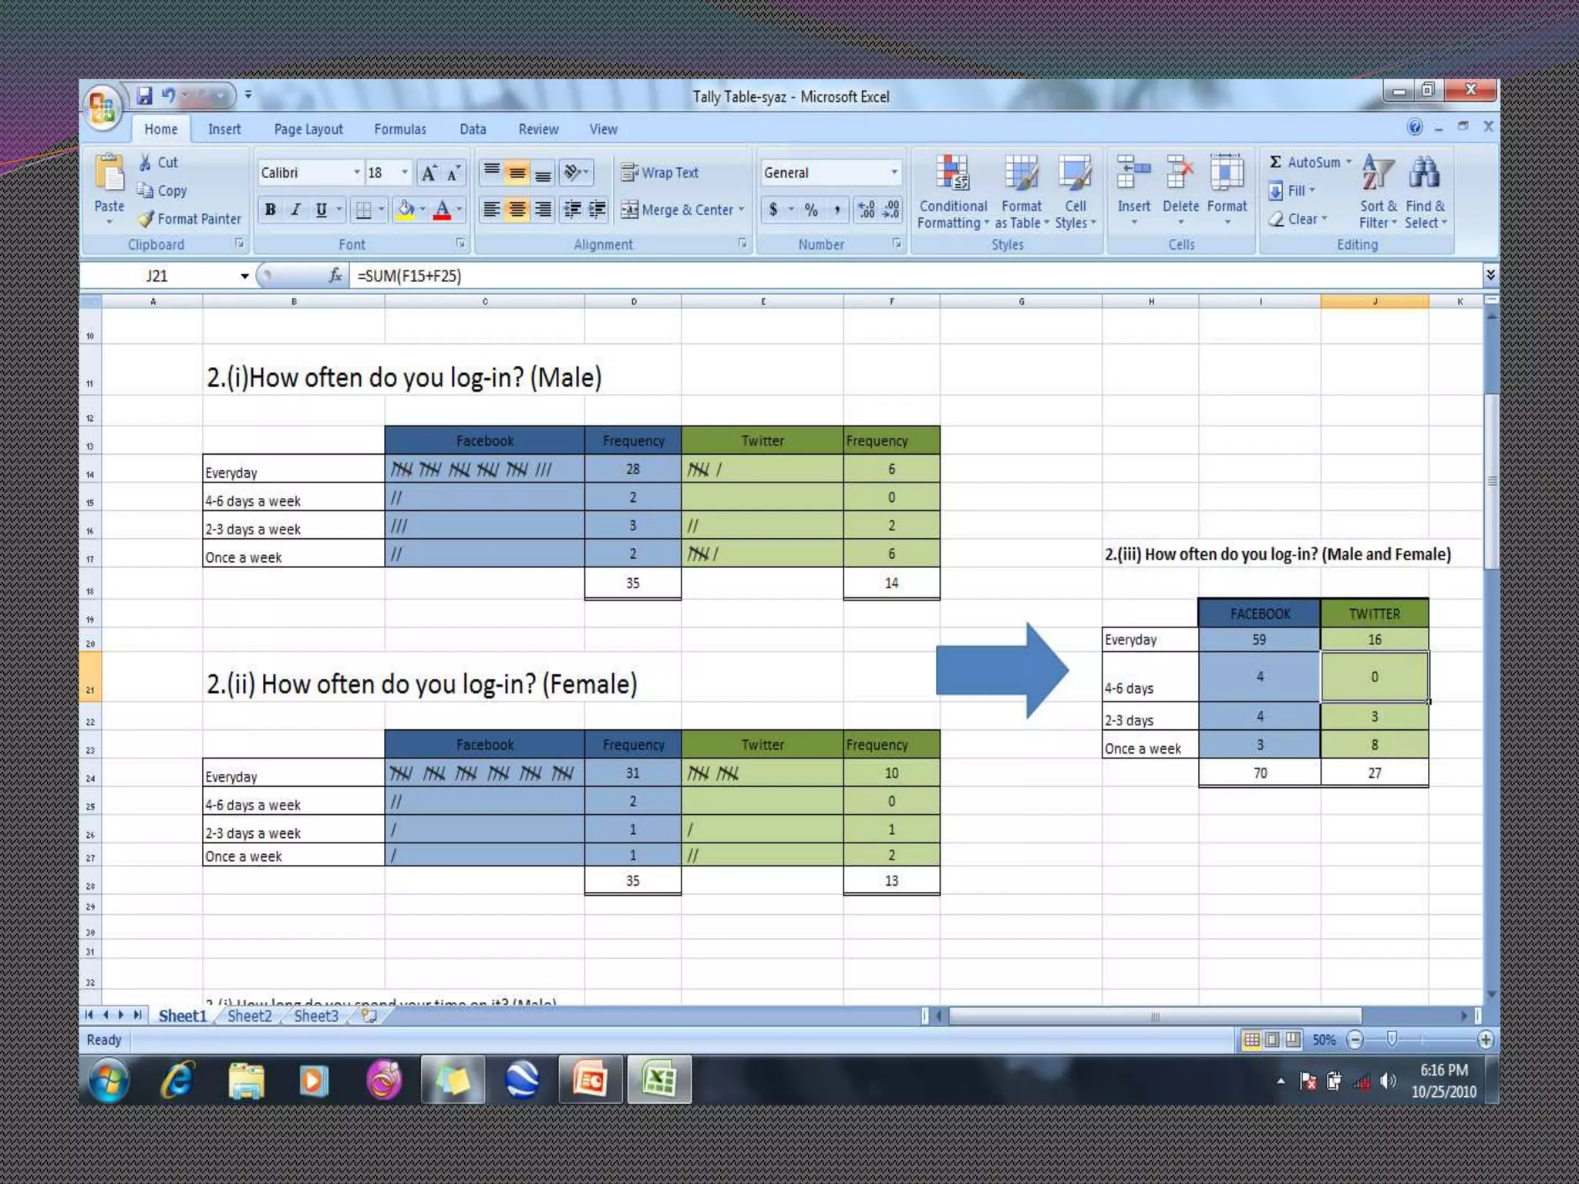Screen dimensions: 1579x1184
Task: Toggle Bold formatting
Action: point(270,210)
